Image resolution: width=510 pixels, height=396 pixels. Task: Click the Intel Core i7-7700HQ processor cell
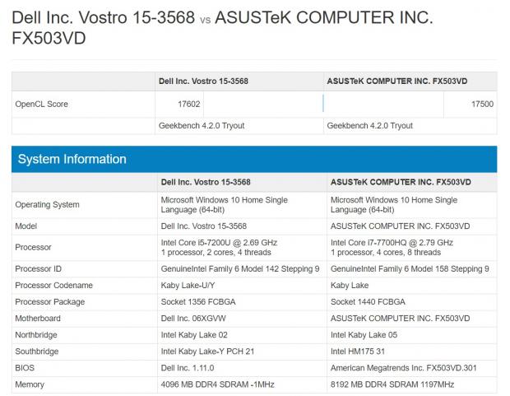(392, 247)
